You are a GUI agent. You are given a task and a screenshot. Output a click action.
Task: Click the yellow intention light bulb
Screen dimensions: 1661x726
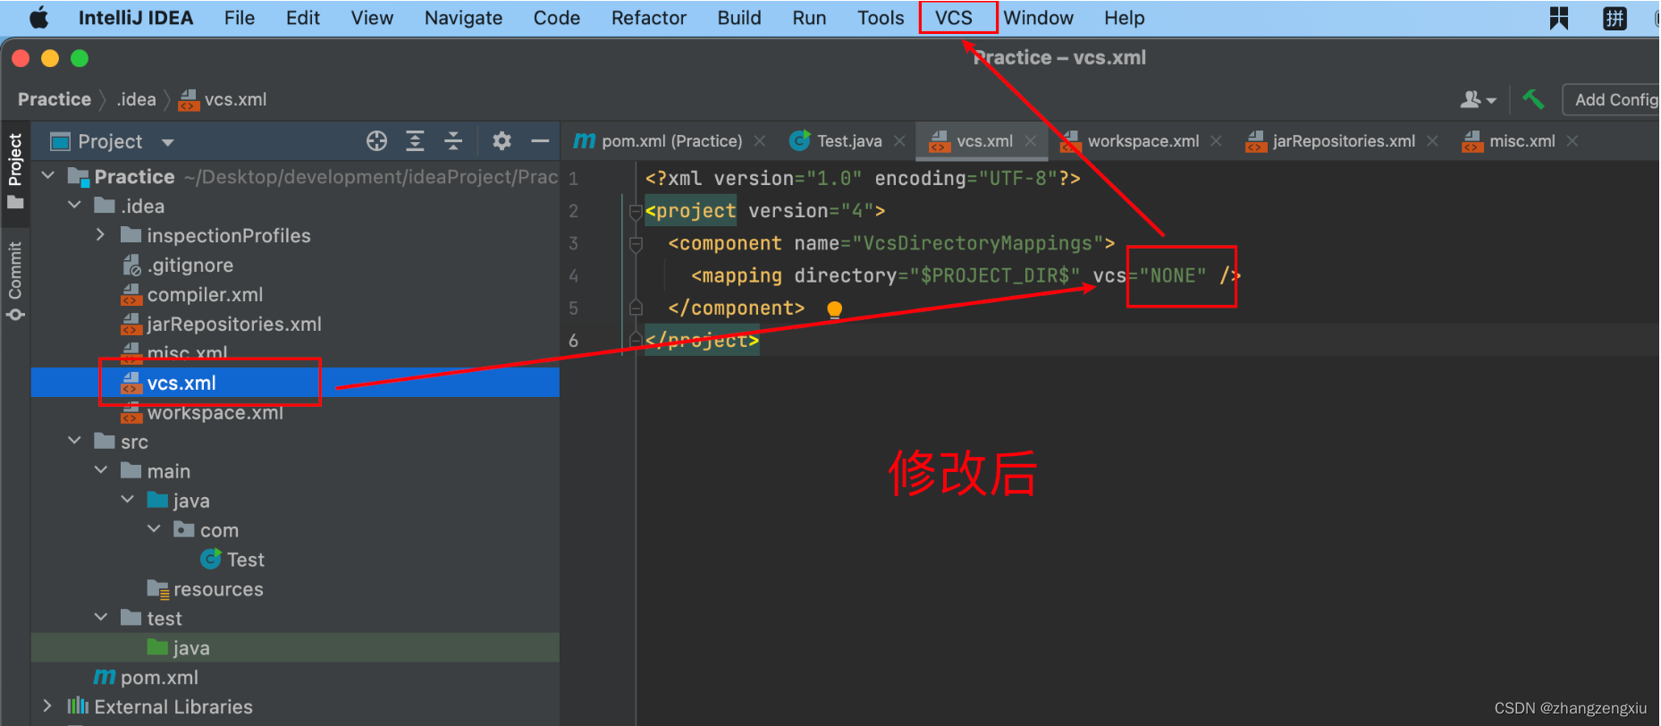[x=835, y=309]
